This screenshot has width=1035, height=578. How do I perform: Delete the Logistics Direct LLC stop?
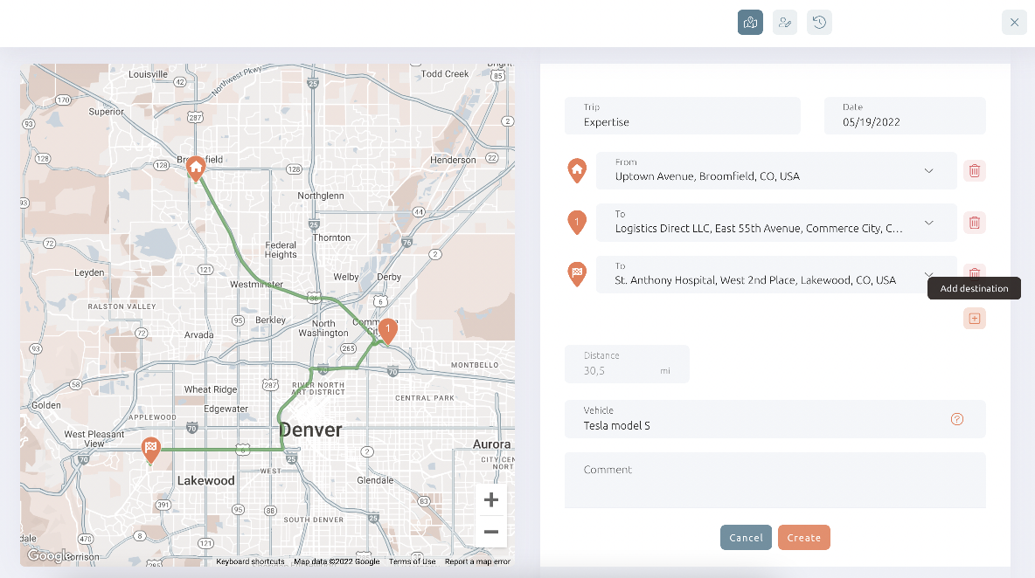tap(975, 223)
